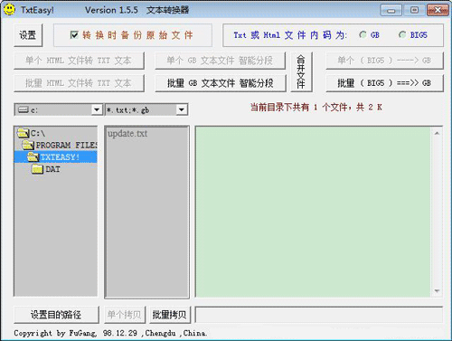Click the 批量拷贝 button
Viewport: 452px width, 341px height.
click(170, 315)
